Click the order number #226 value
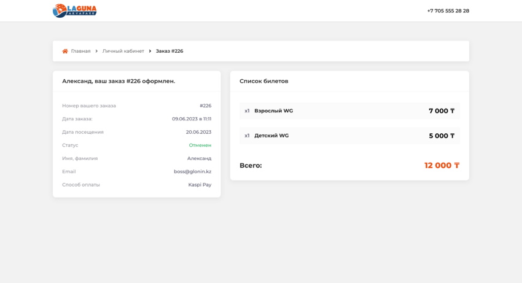 click(205, 106)
